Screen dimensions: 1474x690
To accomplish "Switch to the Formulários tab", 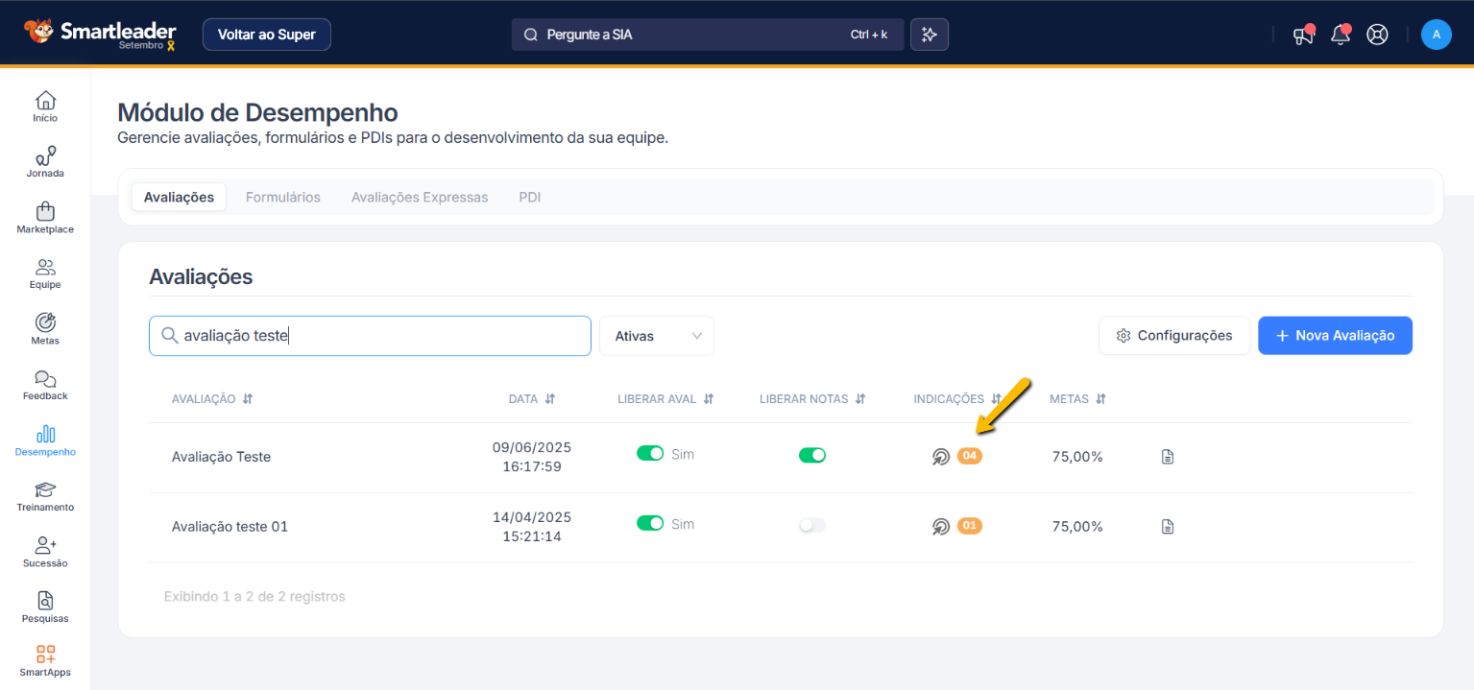I will pos(282,197).
